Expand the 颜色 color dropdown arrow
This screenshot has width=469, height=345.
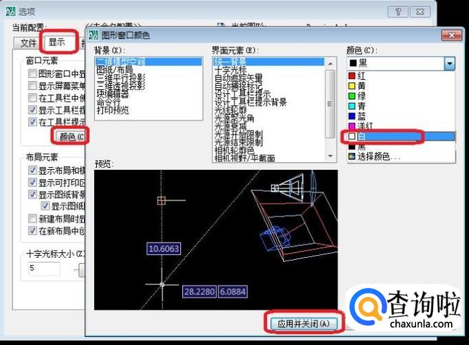[450, 63]
